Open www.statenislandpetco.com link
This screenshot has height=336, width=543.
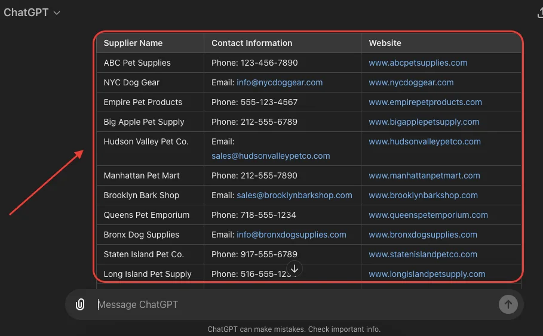point(423,254)
